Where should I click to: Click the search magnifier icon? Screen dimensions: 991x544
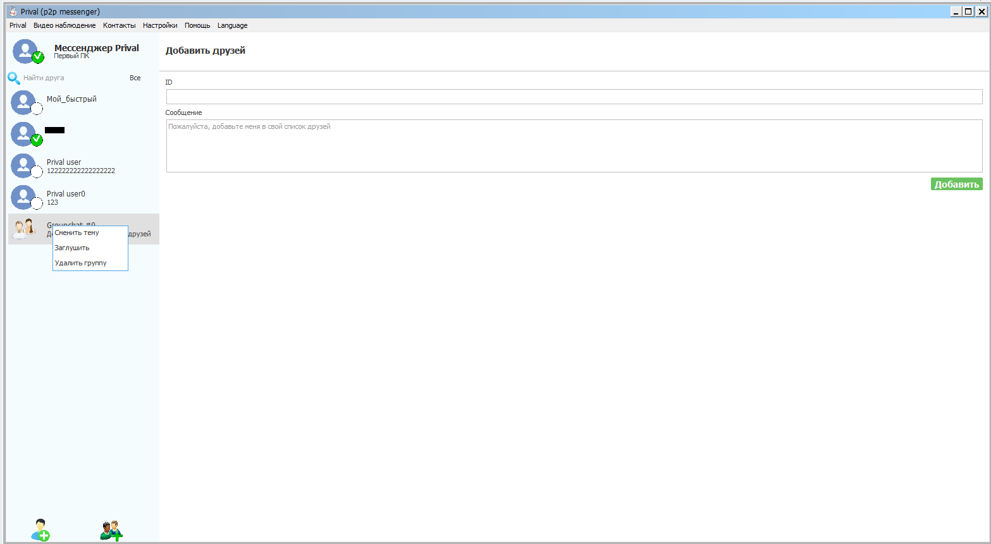pyautogui.click(x=14, y=78)
